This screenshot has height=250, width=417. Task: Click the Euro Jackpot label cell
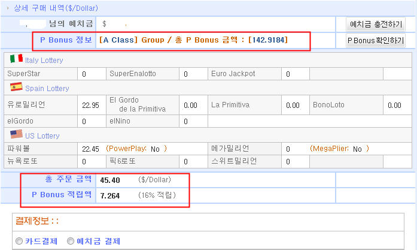(x=245, y=74)
